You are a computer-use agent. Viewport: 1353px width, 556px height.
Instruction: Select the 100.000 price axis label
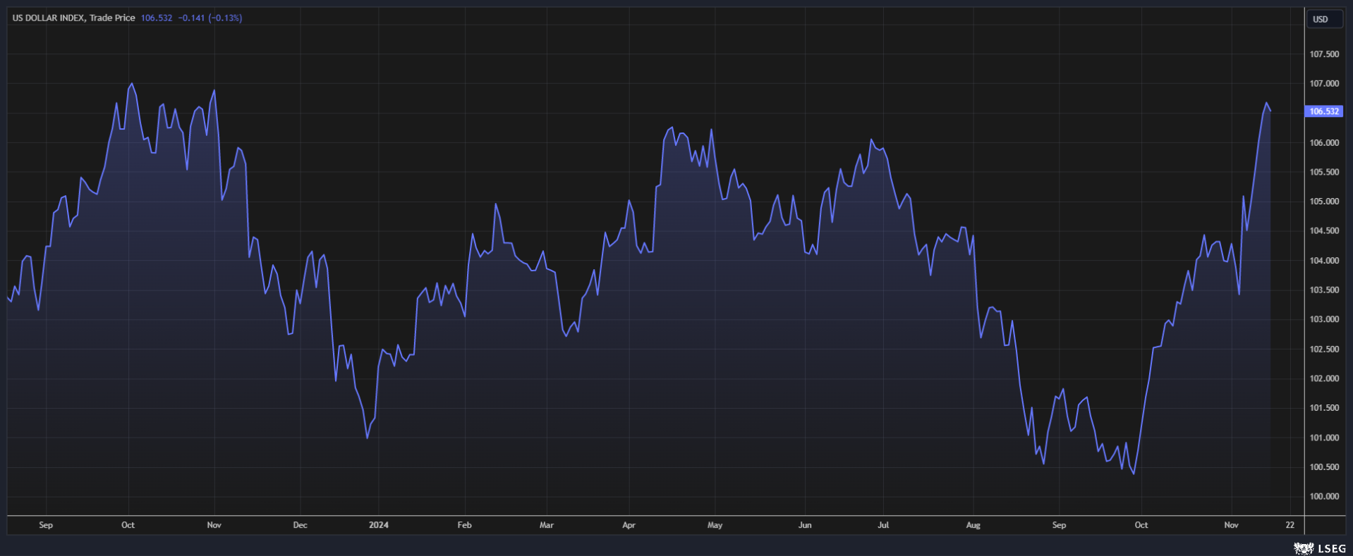coord(1323,496)
